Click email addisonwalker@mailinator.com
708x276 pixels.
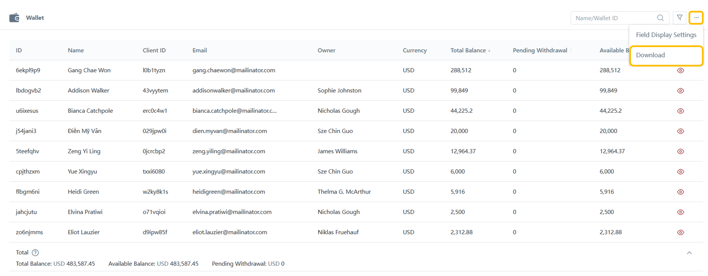pyautogui.click(x=234, y=91)
